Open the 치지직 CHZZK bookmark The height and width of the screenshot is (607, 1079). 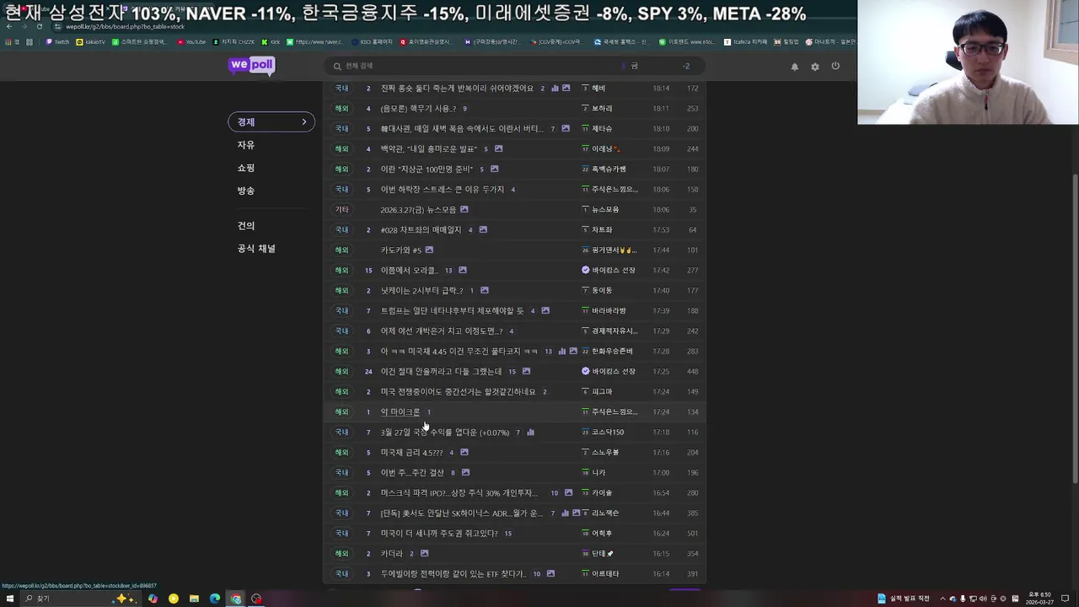235,41
